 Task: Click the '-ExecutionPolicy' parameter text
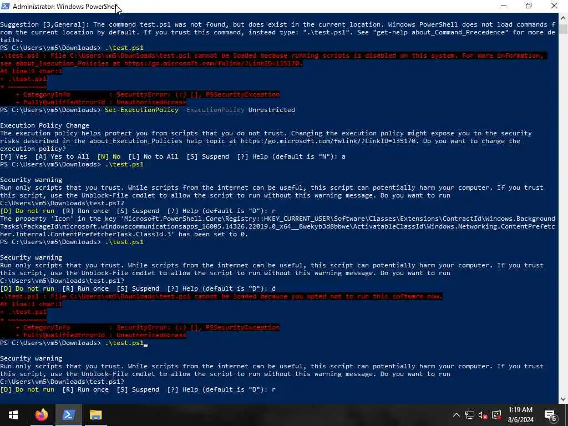coord(214,110)
